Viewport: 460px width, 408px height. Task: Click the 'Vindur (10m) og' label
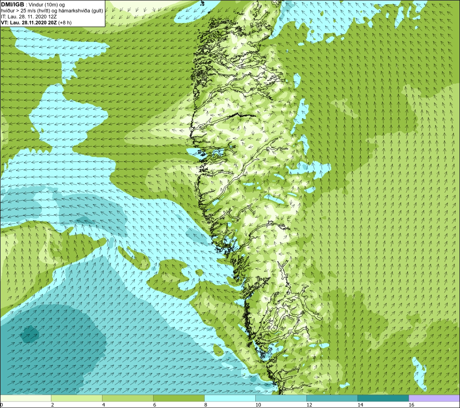pyautogui.click(x=46, y=5)
